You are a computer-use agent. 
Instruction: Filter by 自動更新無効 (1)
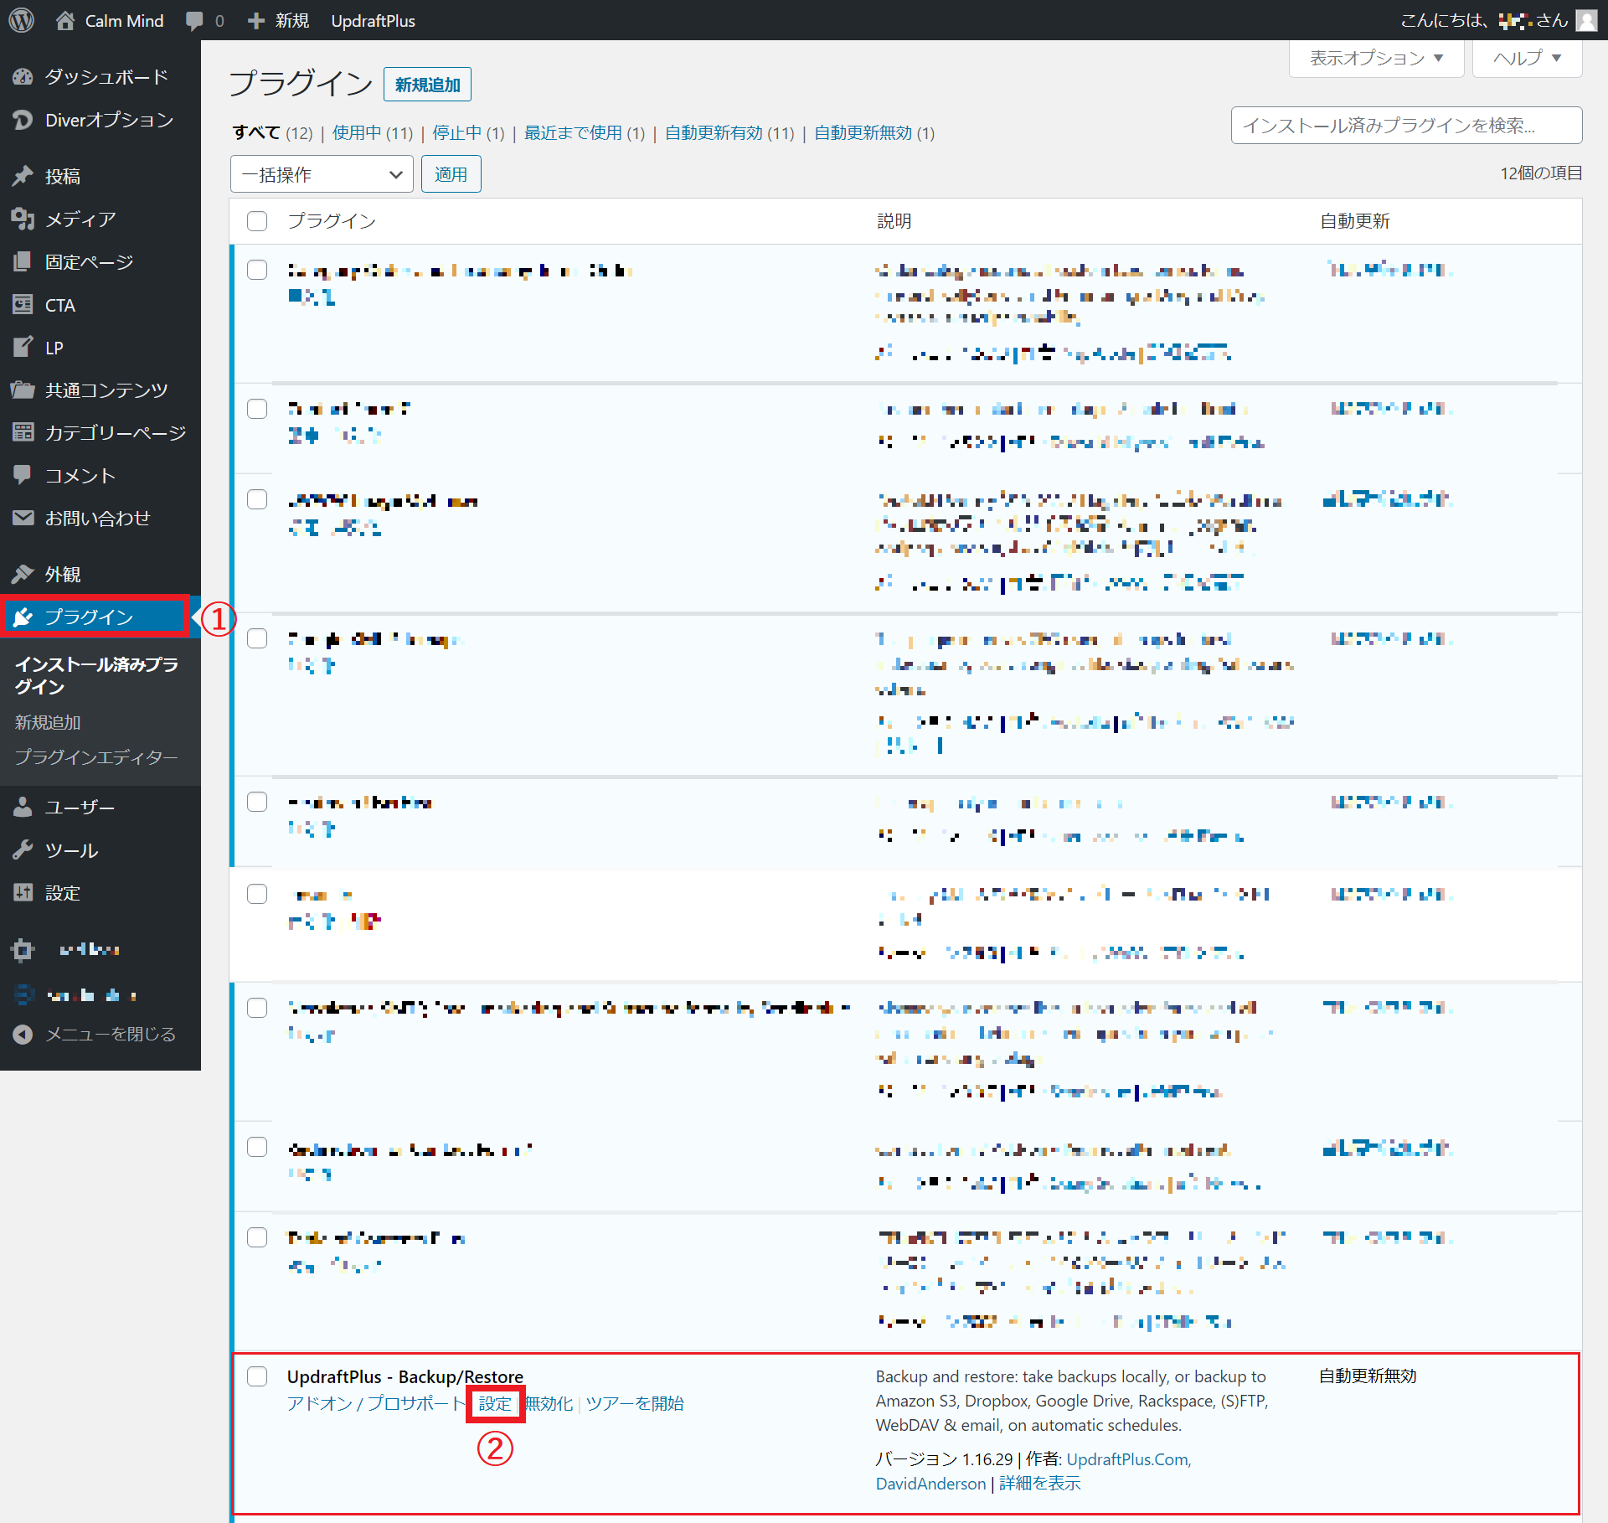point(874,132)
